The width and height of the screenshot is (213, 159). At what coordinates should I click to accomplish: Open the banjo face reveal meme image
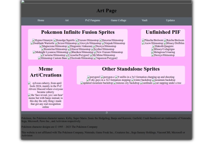tap(46, 101)
